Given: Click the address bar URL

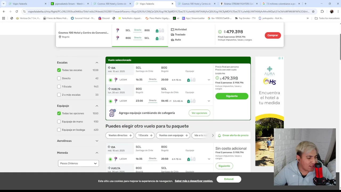Looking at the screenshot, I should tap(168, 11).
